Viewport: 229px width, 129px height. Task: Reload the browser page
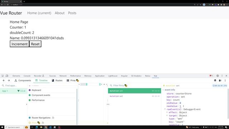click(8, 5)
